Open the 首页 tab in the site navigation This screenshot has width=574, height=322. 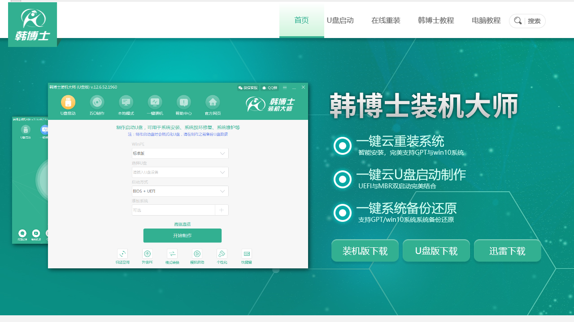(301, 21)
